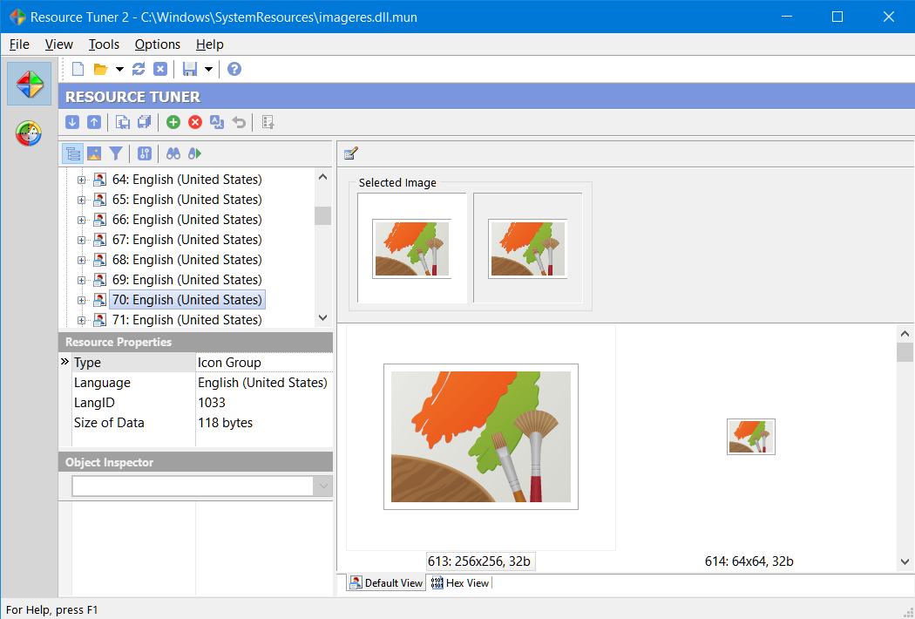
Task: Add a resource with green plus icon
Action: pyautogui.click(x=173, y=122)
